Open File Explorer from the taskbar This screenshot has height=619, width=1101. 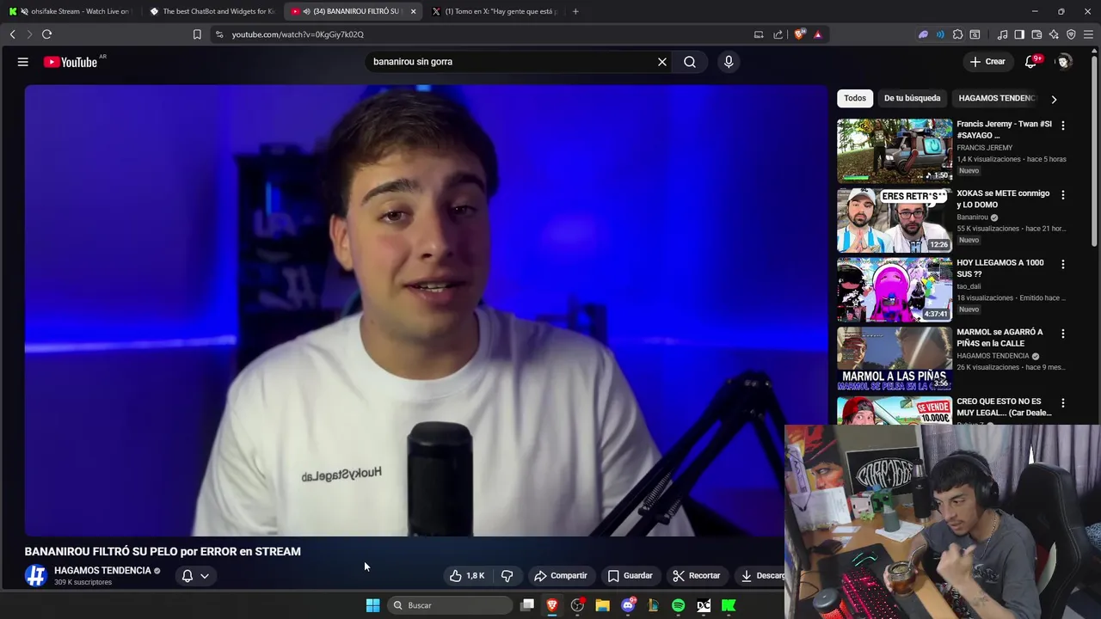click(x=602, y=605)
